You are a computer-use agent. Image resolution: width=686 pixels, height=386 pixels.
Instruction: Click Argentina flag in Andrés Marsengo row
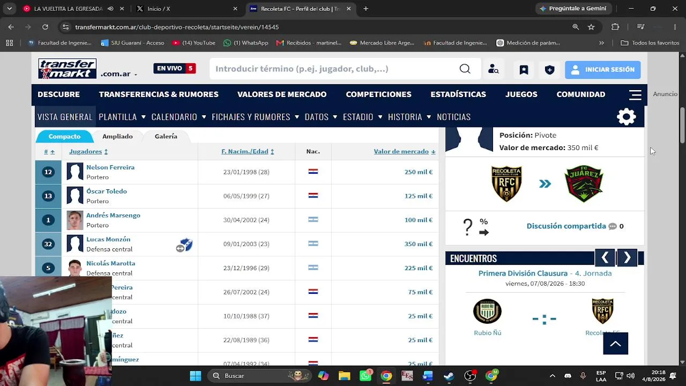pos(313,220)
